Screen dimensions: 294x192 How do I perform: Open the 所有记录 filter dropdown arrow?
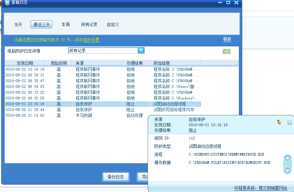(x=141, y=50)
